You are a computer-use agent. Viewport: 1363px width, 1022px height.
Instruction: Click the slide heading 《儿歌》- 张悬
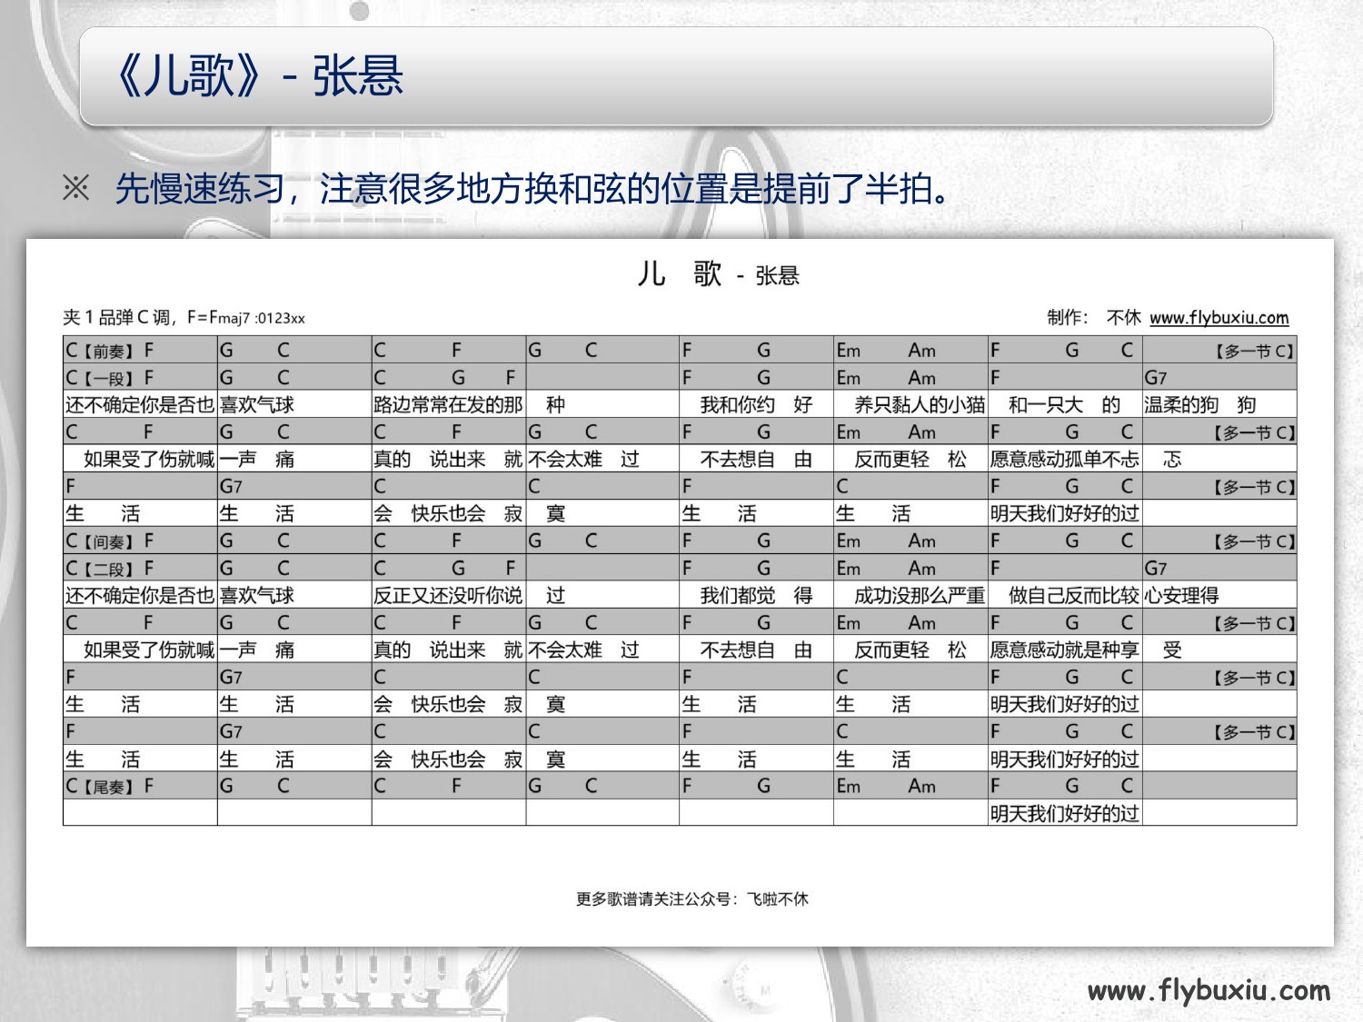259,75
